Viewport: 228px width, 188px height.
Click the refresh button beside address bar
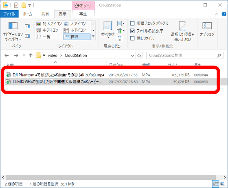click(139, 55)
